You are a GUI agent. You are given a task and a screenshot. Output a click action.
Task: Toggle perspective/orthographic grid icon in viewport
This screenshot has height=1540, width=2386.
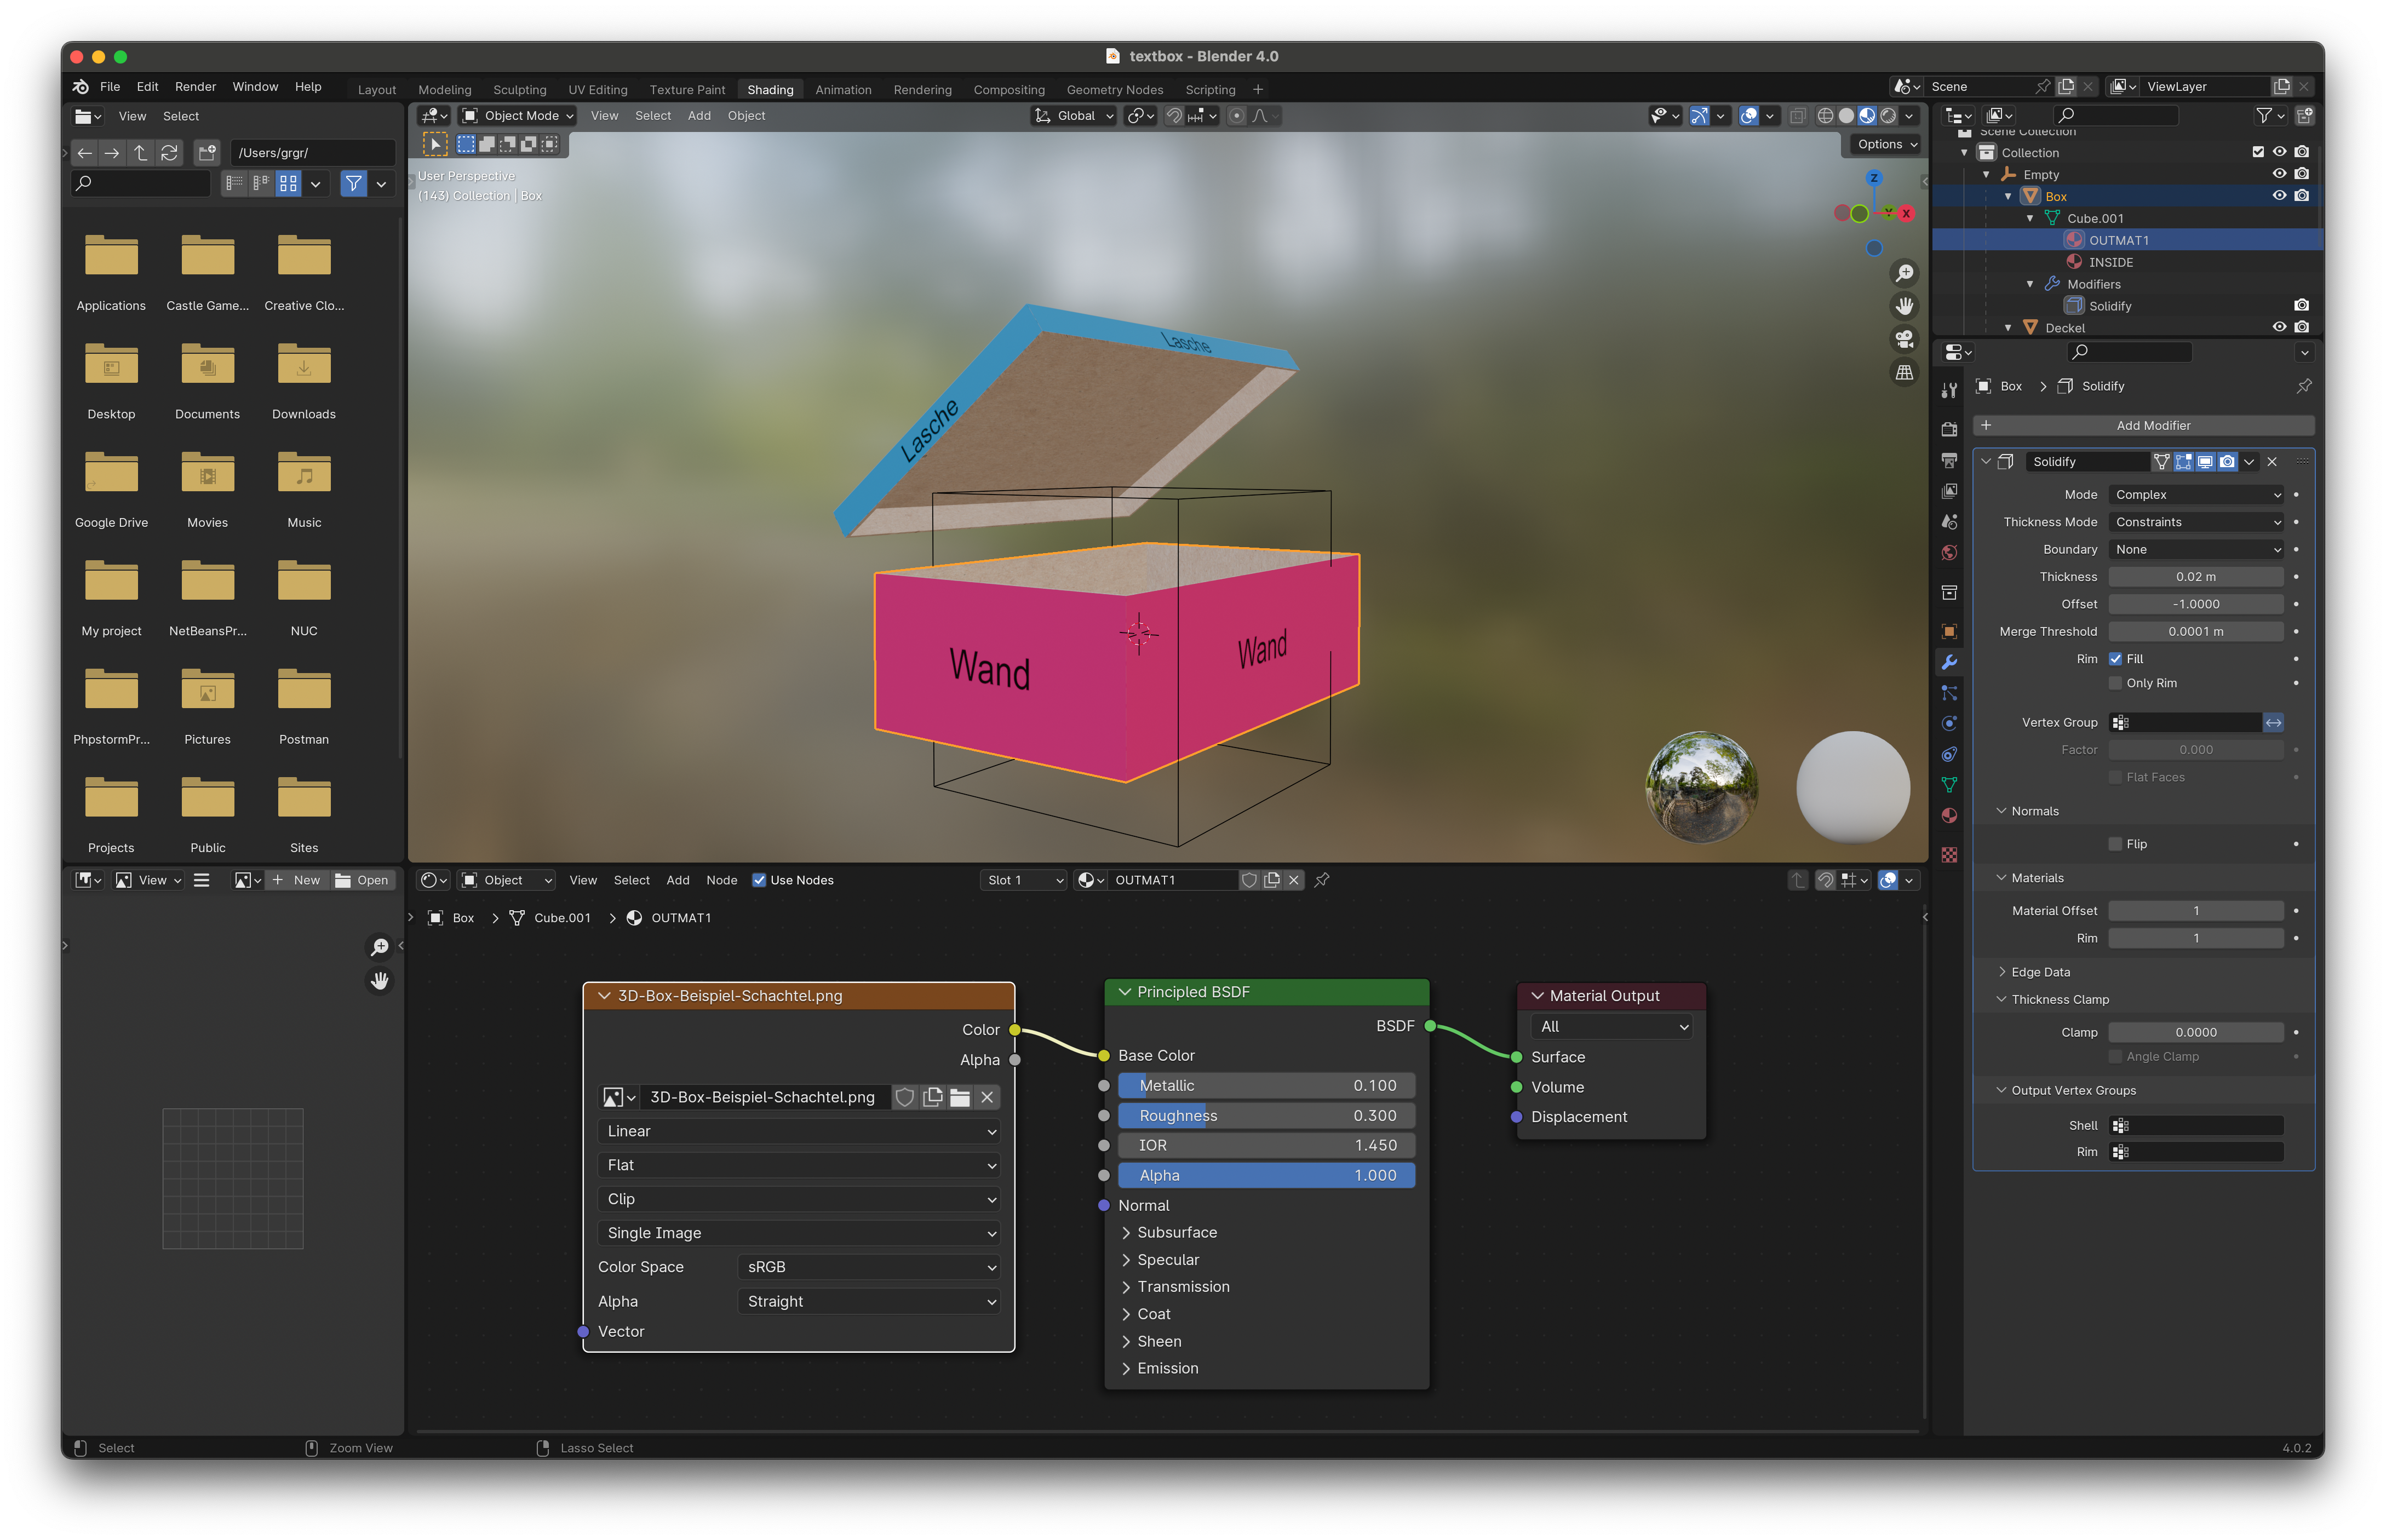(1904, 372)
